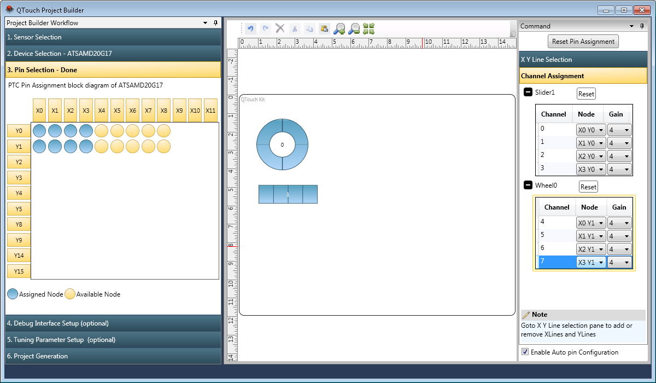This screenshot has width=656, height=383.
Task: Open step 1 Sensor Selection
Action: point(113,37)
